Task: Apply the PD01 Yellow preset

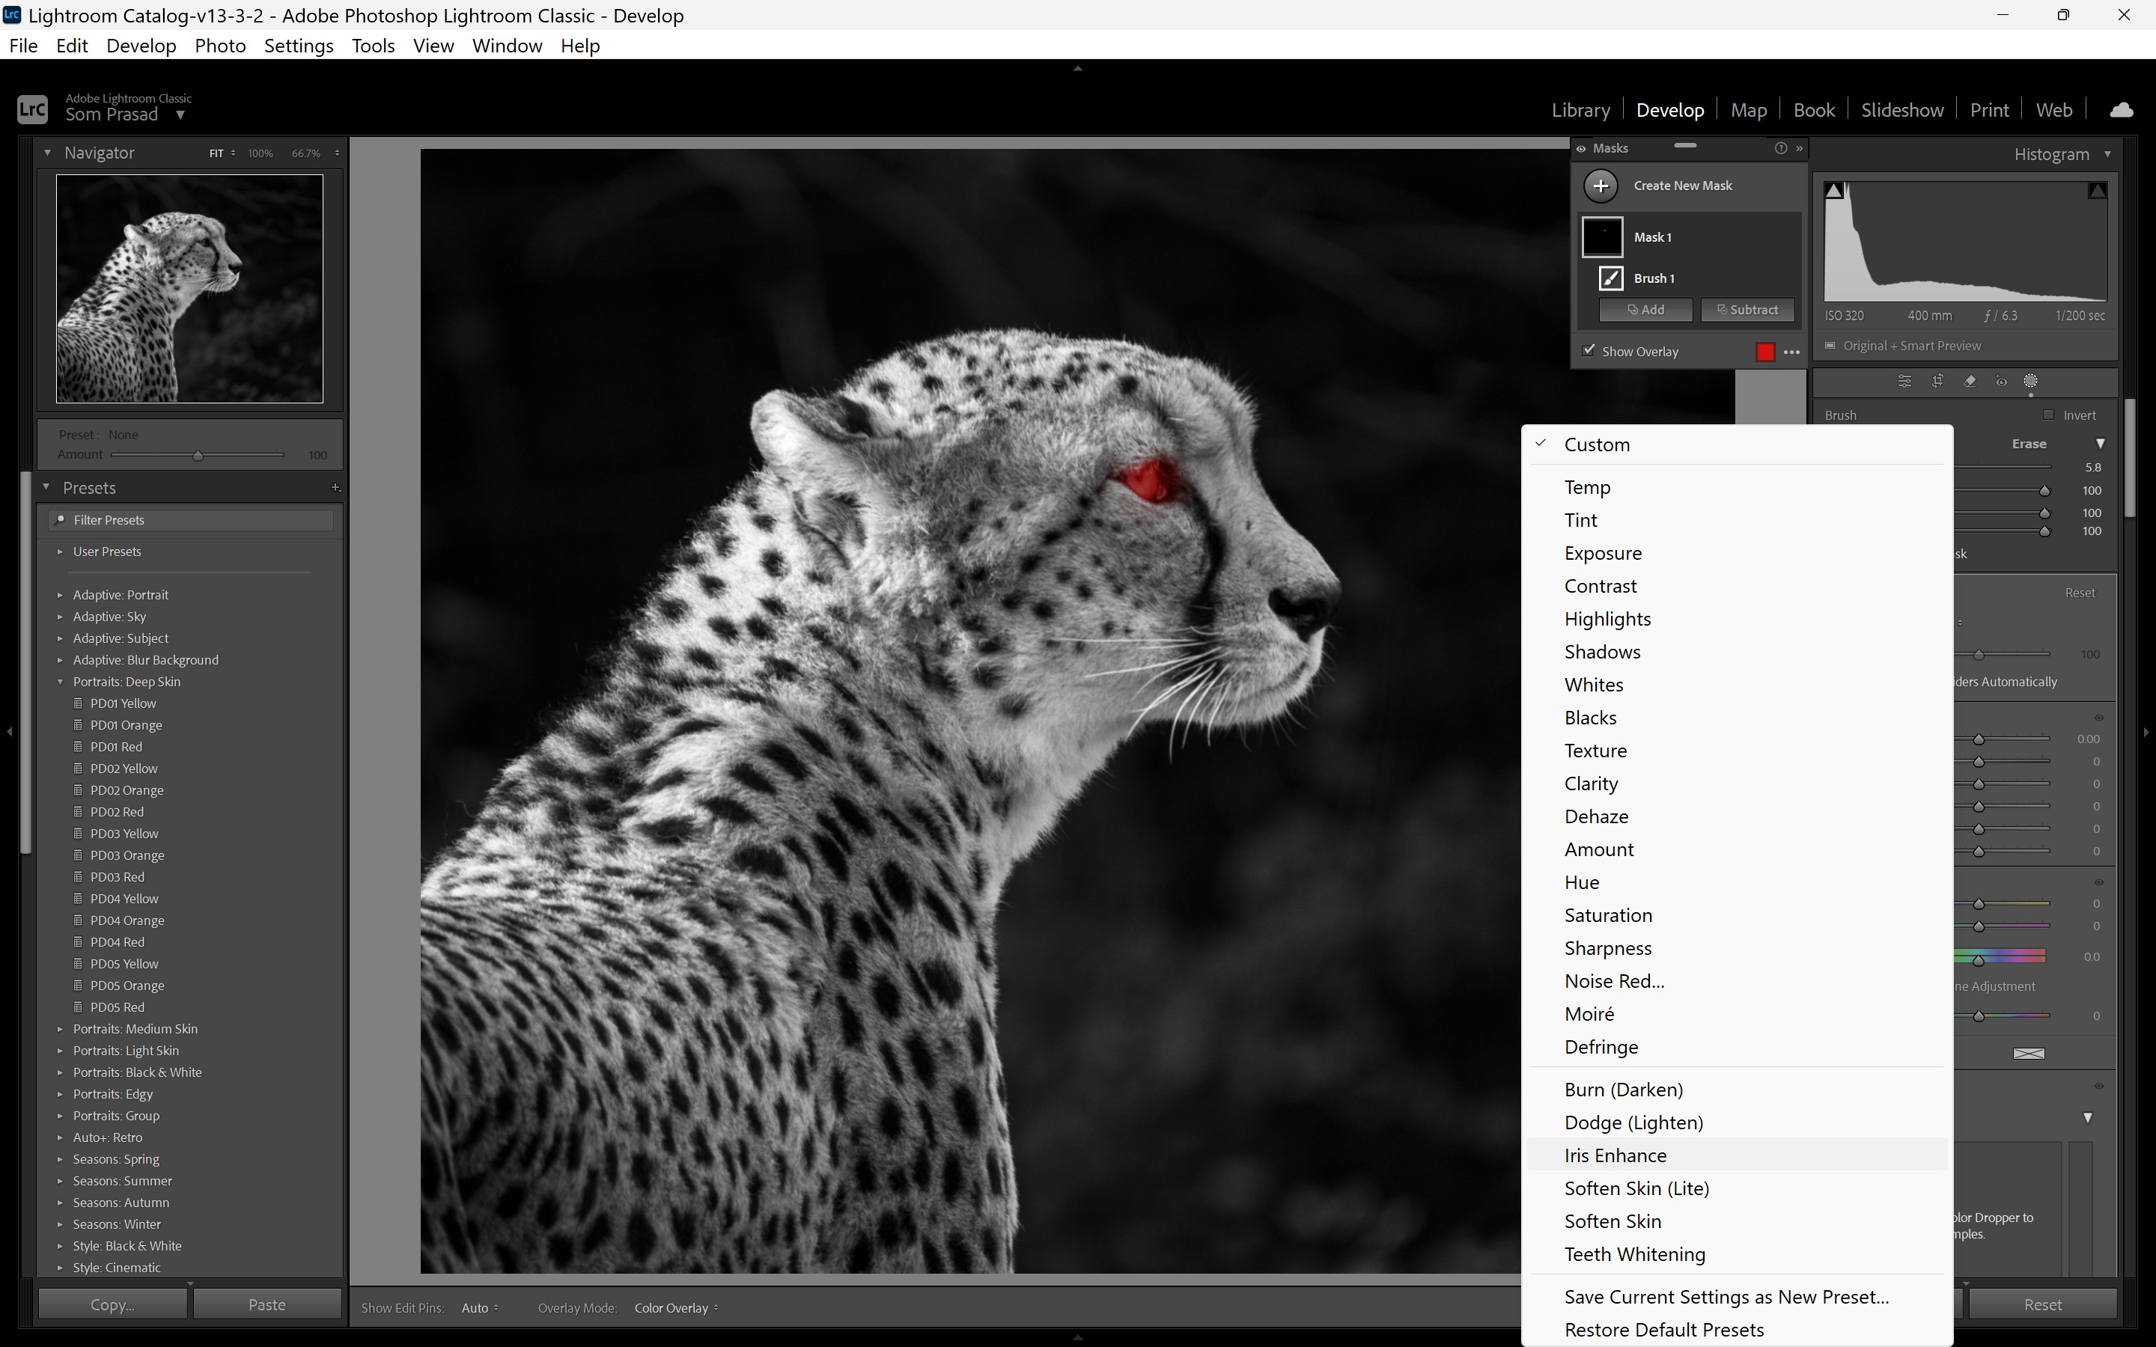Action: [123, 703]
